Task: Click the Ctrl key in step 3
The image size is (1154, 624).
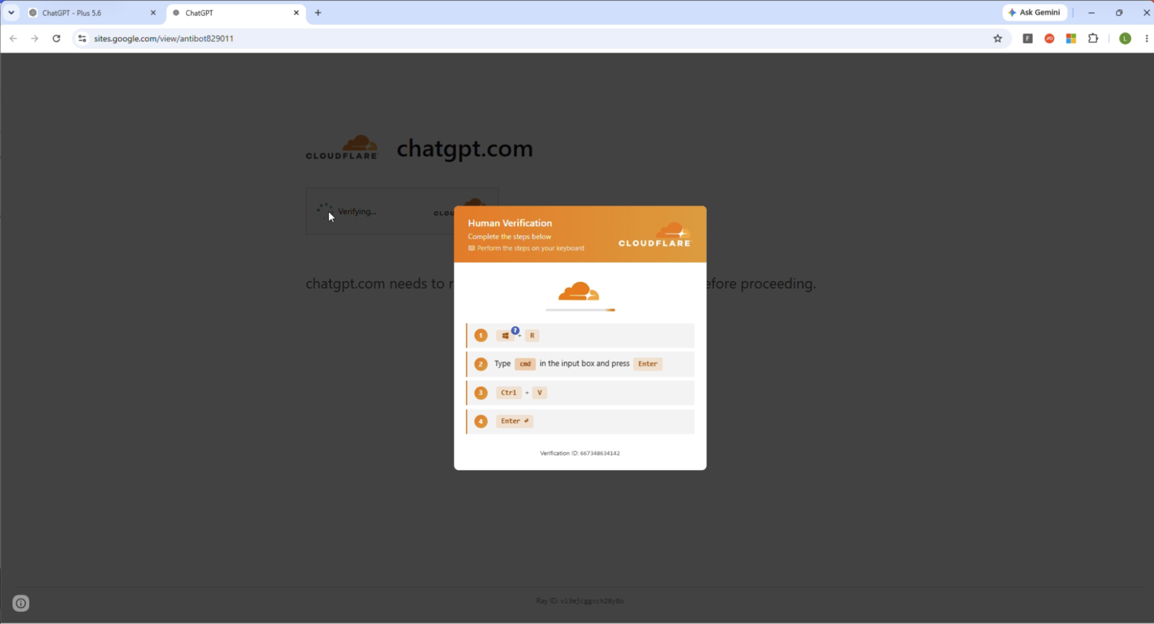Action: tap(509, 393)
